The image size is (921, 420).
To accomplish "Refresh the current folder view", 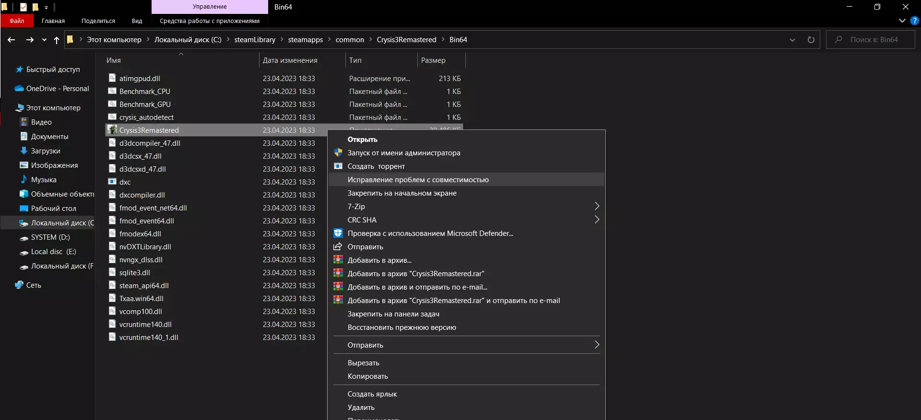I will pyautogui.click(x=811, y=40).
